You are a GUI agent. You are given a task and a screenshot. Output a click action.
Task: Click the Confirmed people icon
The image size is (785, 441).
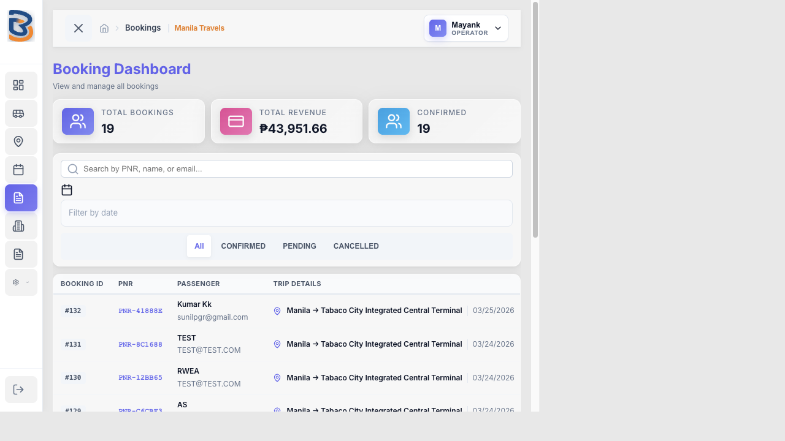[x=394, y=121]
